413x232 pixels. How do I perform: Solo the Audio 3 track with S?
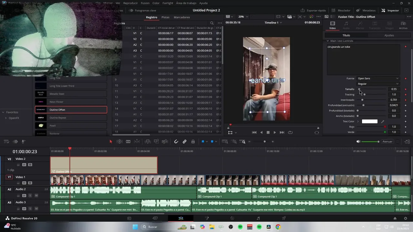pos(30,209)
